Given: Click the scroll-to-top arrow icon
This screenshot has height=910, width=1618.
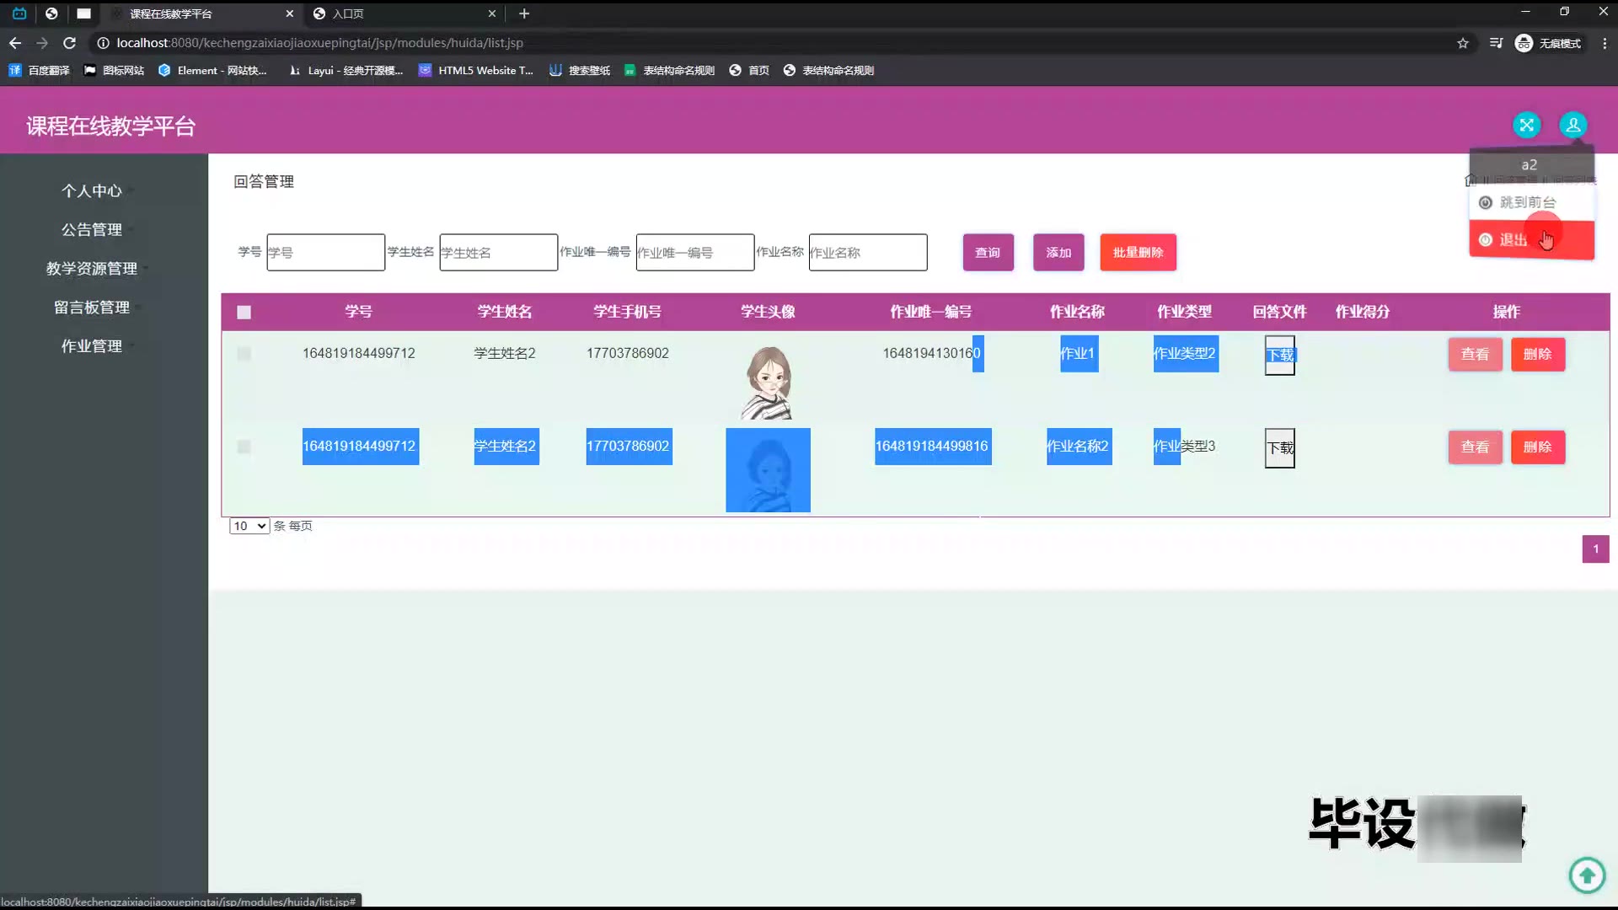Looking at the screenshot, I should 1587,875.
